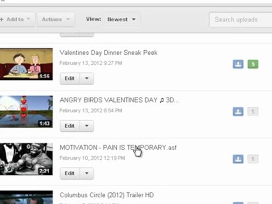Edit the Valentines Day Dinner video

tap(70, 78)
